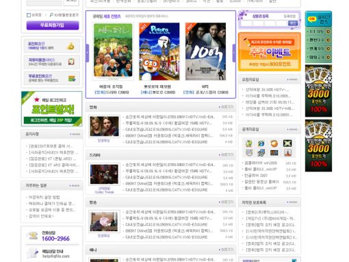Expand more link in 방송 section header
Image resolution: width=349 pixels, height=262 pixels.
click(x=226, y=202)
